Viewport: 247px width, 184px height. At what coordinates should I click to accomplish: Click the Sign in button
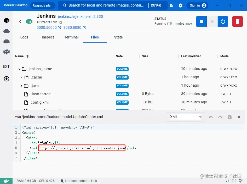point(198,5)
